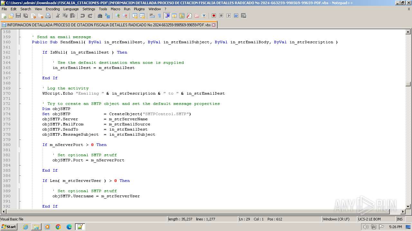Start macro recording with red circle

point(214,16)
